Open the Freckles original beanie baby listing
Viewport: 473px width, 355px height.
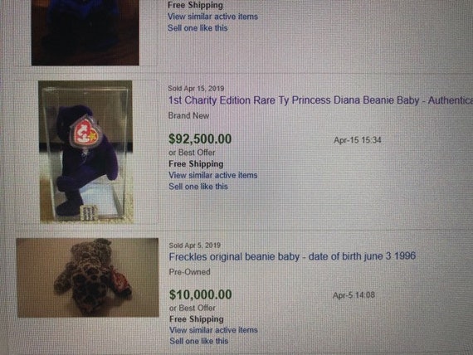pyautogui.click(x=292, y=256)
